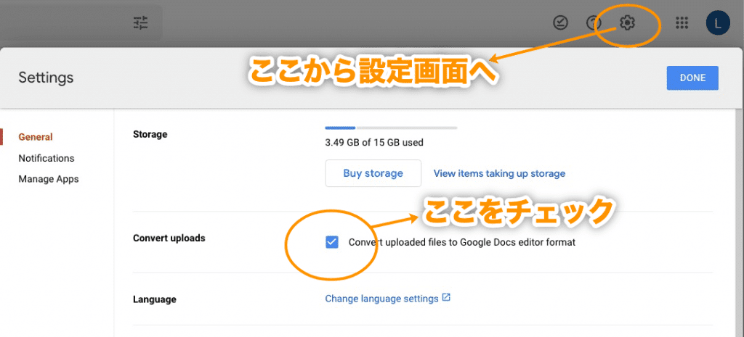Image resolution: width=744 pixels, height=337 pixels.
Task: Click the offline ready checkmark icon
Action: (x=560, y=23)
